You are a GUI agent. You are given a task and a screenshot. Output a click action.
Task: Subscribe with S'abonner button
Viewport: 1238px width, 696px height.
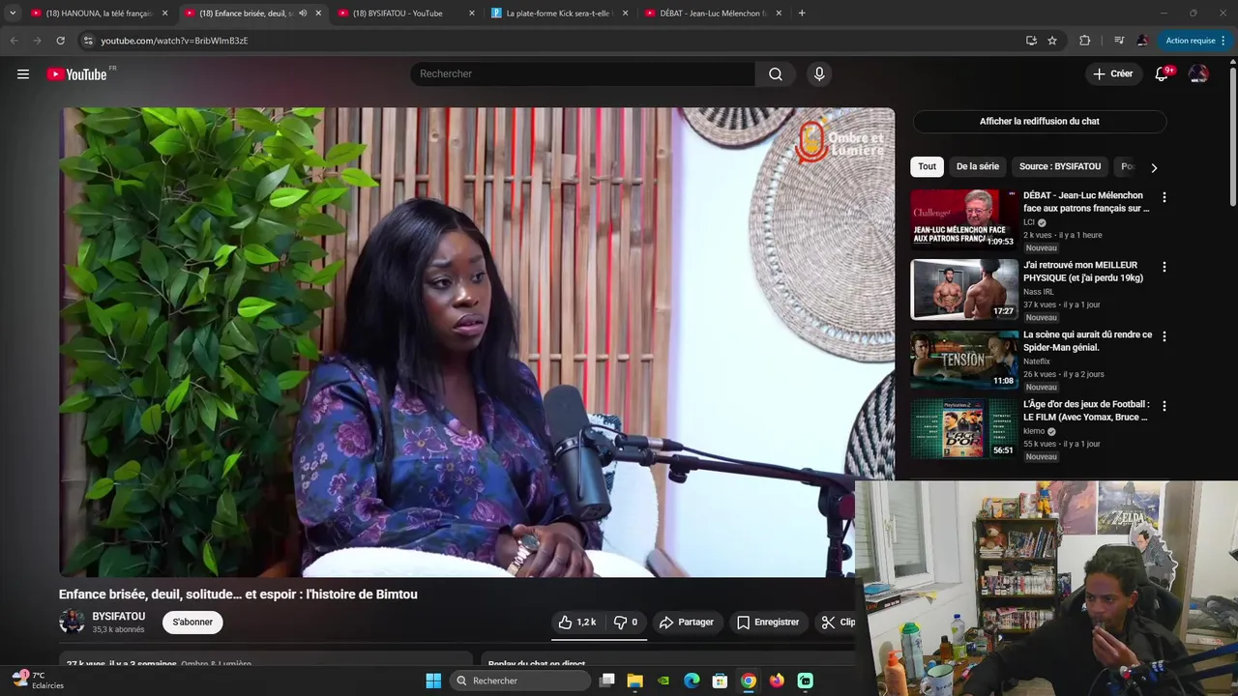[192, 623]
